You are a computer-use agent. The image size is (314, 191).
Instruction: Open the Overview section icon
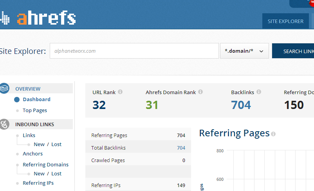(4, 88)
